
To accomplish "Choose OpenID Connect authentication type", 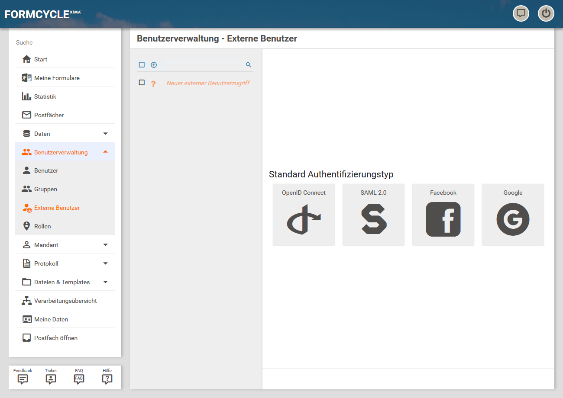I will click(x=304, y=214).
